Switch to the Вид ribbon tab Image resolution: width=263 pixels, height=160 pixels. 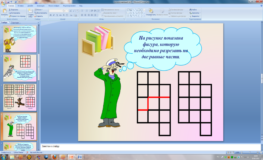click(x=81, y=6)
